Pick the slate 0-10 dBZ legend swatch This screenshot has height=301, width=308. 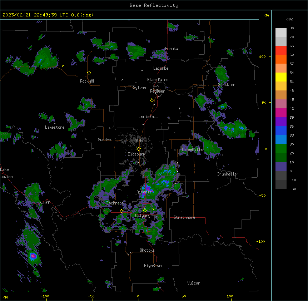pos(281,167)
